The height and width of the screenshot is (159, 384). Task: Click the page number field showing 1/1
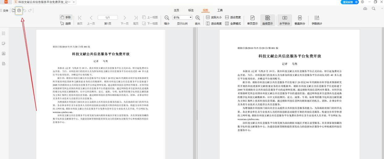click(x=108, y=18)
